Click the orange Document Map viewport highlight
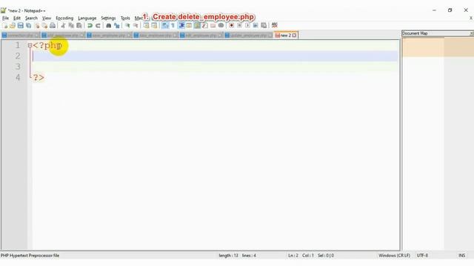This screenshot has height=266, width=474. click(438, 47)
